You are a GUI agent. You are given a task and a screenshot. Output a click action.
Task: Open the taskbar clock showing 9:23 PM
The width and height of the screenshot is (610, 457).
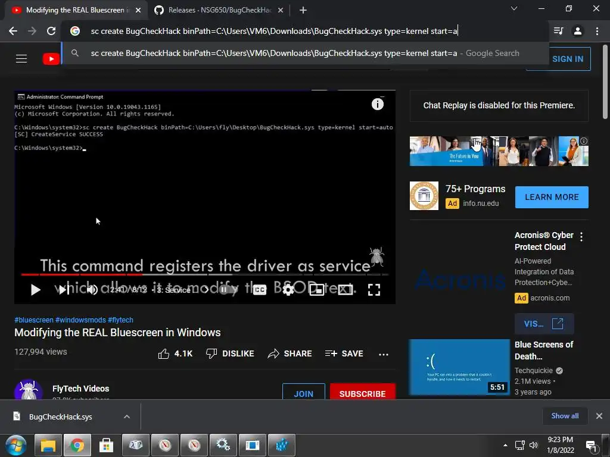pos(560,445)
